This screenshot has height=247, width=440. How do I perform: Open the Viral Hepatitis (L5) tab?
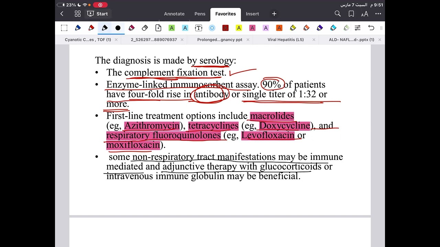(286, 39)
